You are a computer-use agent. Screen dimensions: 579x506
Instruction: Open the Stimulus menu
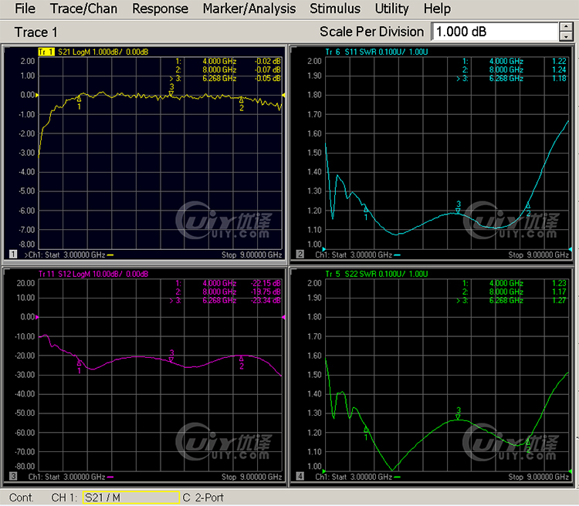[x=334, y=8]
